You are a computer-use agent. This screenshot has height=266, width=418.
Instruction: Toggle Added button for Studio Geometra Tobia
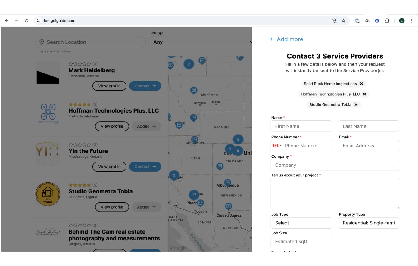[x=146, y=207]
